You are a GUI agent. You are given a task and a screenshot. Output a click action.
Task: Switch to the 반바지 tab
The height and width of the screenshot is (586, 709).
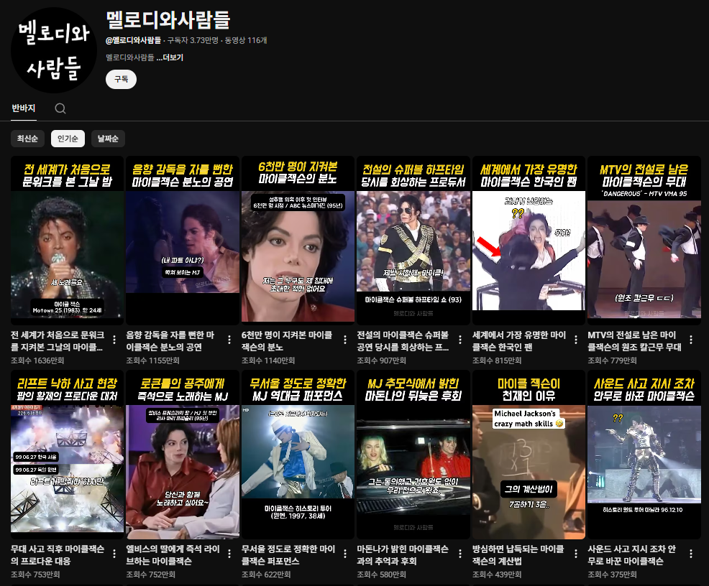tap(24, 108)
